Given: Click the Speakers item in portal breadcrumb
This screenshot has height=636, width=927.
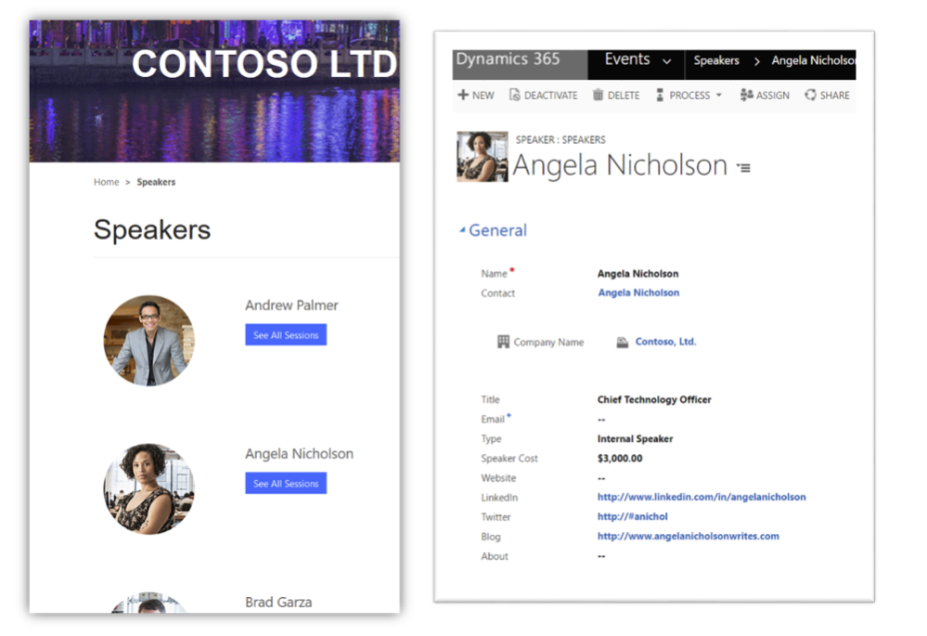Looking at the screenshot, I should pos(156,182).
